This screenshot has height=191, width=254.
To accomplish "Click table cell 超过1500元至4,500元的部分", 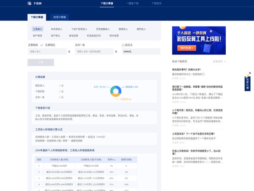I will click(59, 172).
